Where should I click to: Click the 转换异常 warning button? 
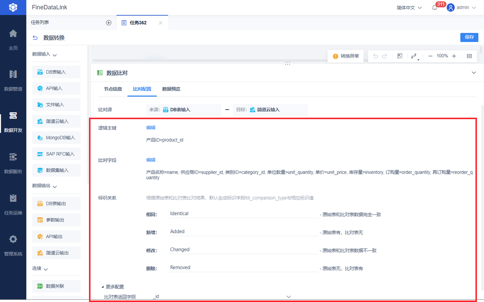click(x=346, y=56)
